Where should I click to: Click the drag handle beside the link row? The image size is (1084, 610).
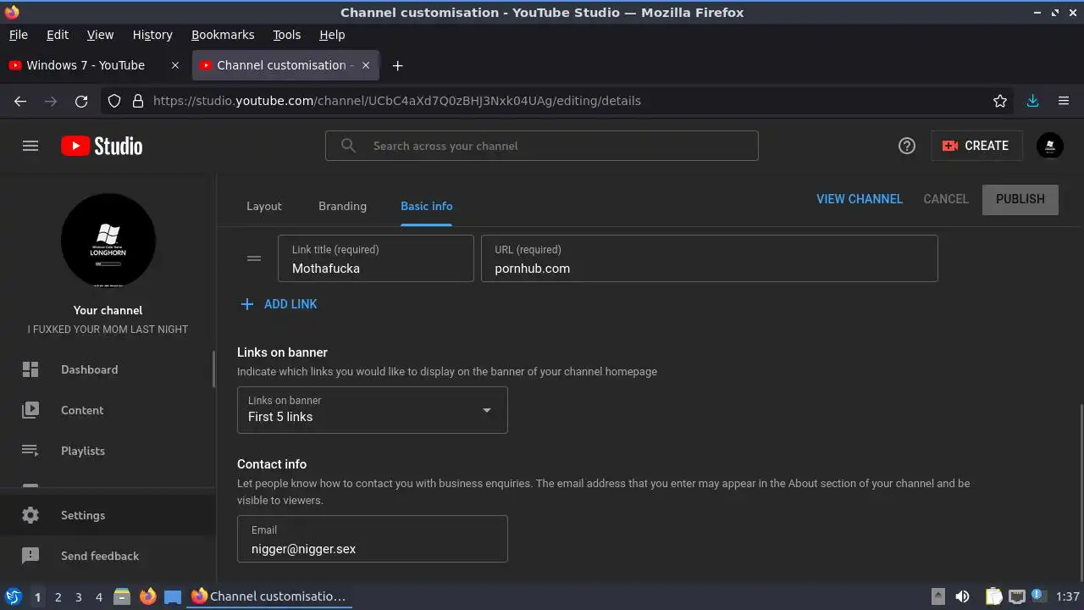point(254,258)
